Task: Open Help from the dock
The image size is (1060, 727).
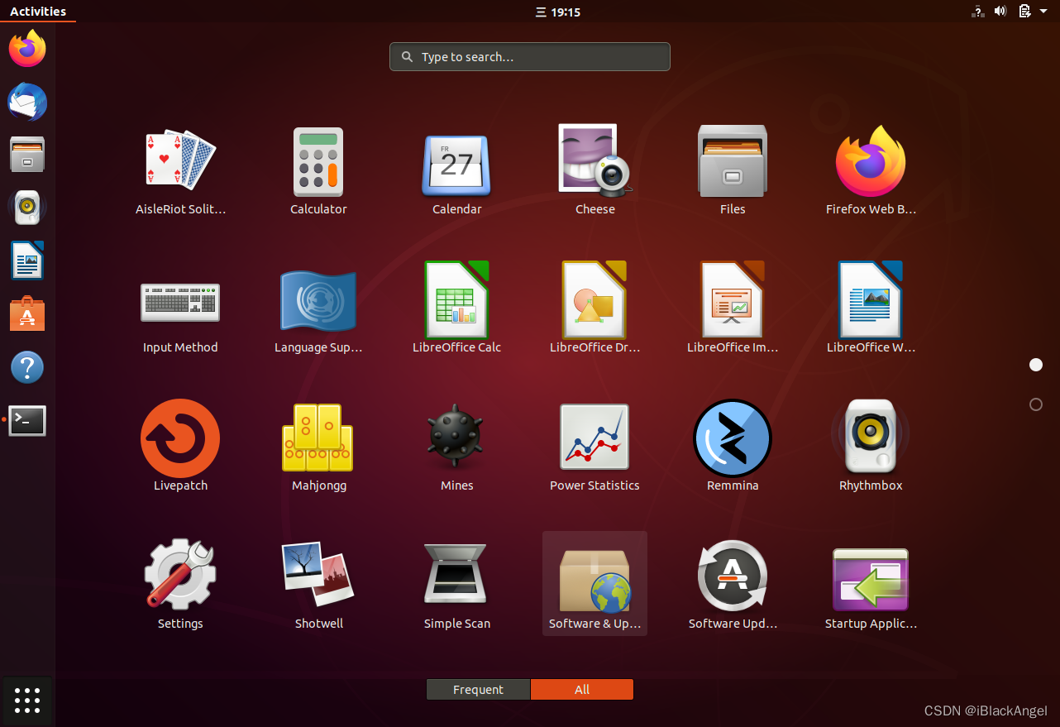Action: tap(27, 367)
